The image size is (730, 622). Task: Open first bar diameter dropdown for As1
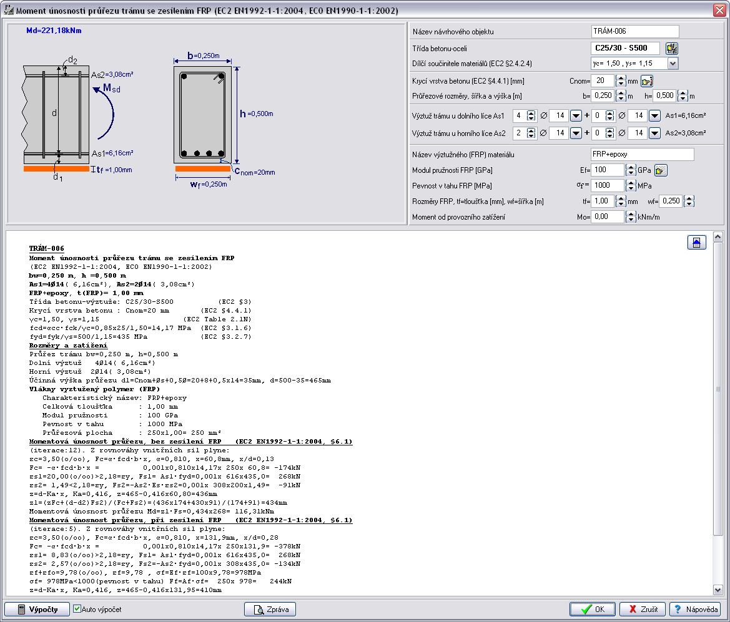click(576, 115)
